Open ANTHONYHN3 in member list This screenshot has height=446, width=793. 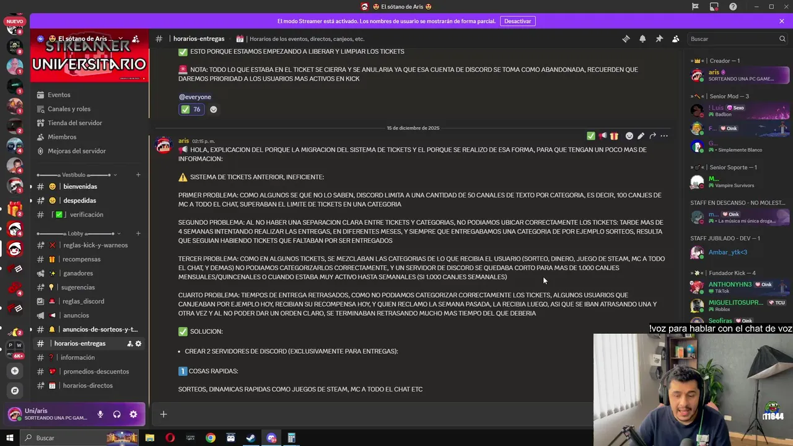pyautogui.click(x=740, y=287)
